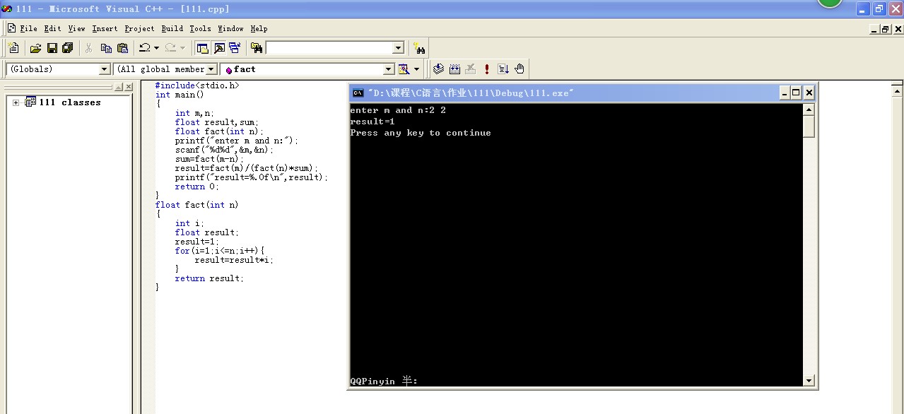
Task: Click the Open file folder icon
Action: pyautogui.click(x=35, y=48)
